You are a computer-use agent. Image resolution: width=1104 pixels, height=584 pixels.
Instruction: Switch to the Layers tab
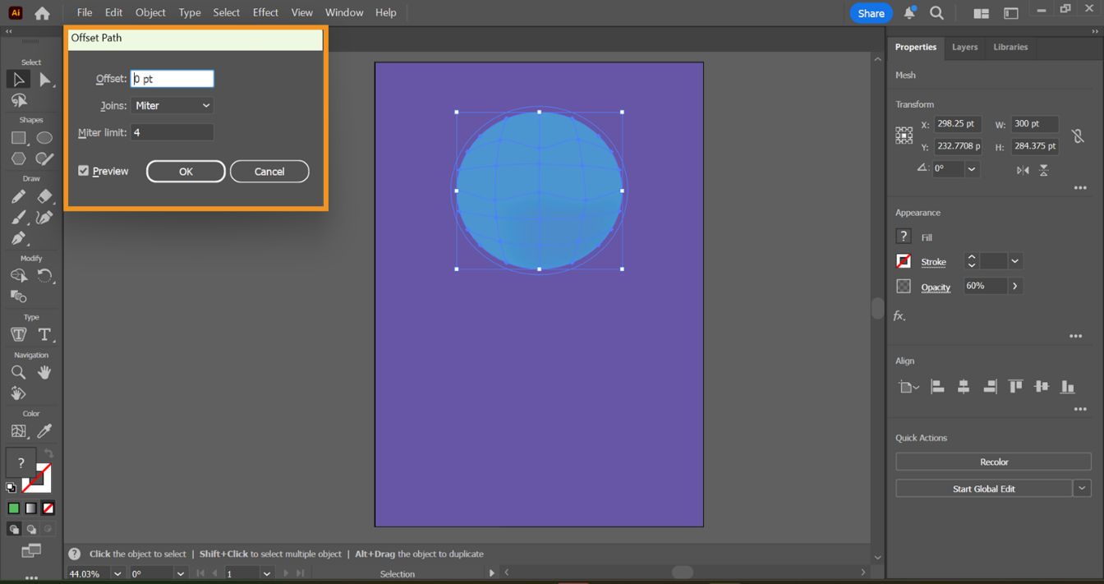tap(964, 48)
